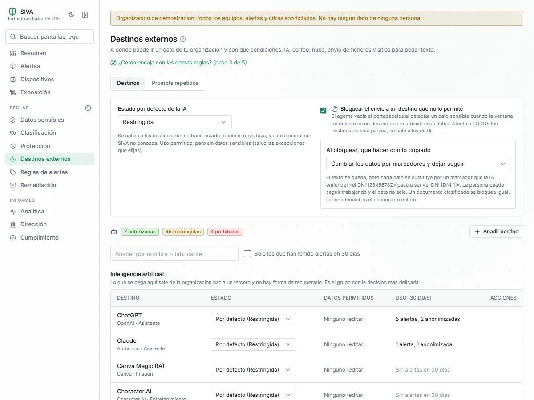
Task: Click the Reglas de alertas tag icon
Action: 12,172
